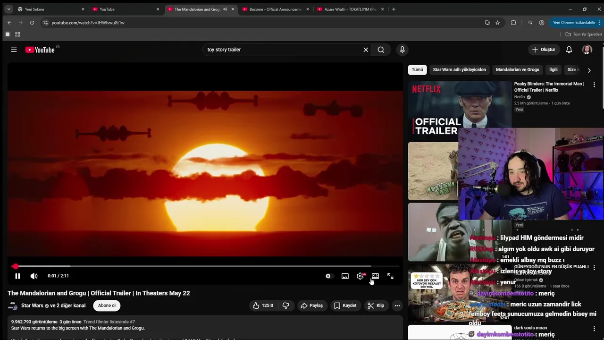The image size is (604, 340).
Task: Open the player settings gear
Action: click(360, 276)
